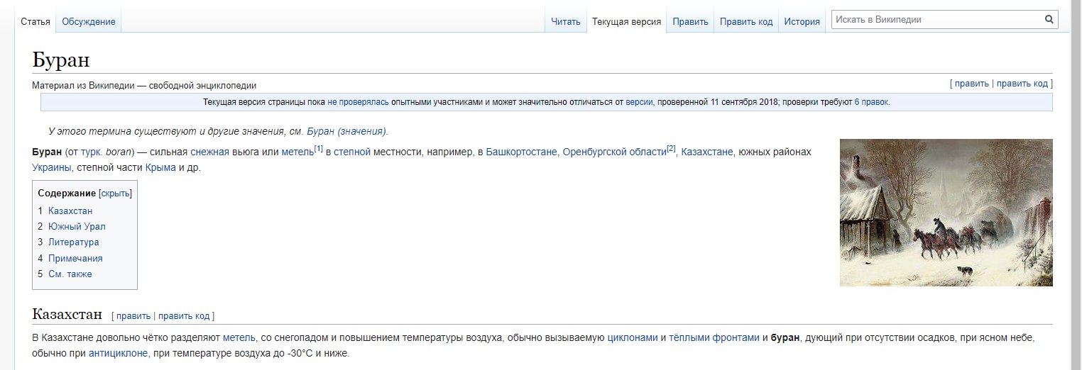Image resolution: width=1082 pixels, height=370 pixels.
Task: Open the 'Оренбургской области' link
Action: tap(614, 152)
